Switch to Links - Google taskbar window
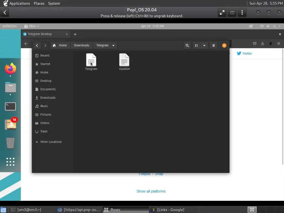This screenshot has height=213, width=284. [173, 210]
